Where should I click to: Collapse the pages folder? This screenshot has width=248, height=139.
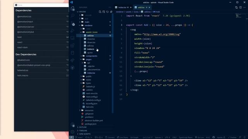(89, 59)
